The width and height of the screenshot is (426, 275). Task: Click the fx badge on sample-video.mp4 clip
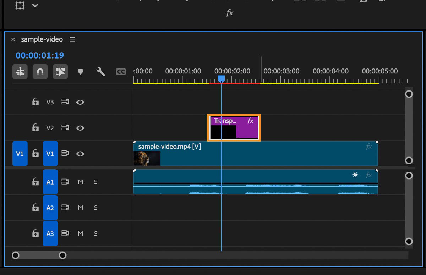coord(369,146)
